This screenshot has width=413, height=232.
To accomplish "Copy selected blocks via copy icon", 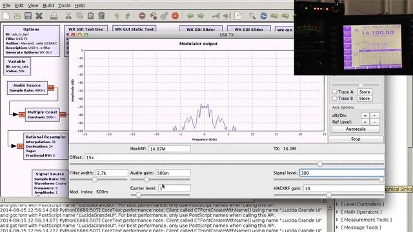I will (x=79, y=15).
